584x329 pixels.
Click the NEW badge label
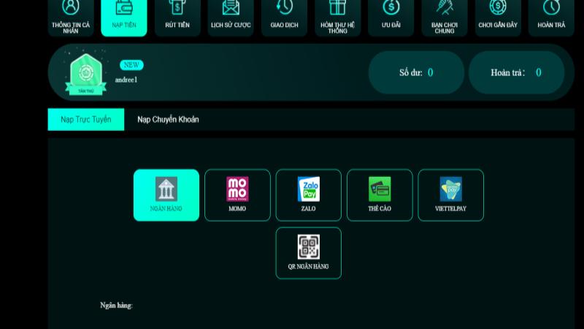point(131,65)
